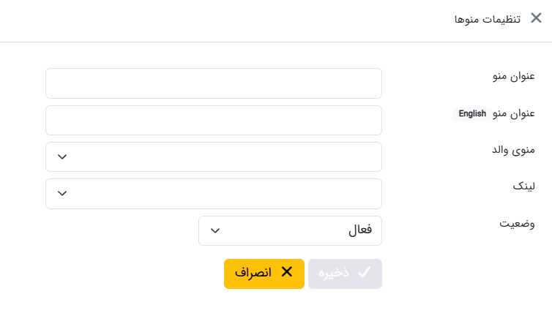The width and height of the screenshot is (552, 313).
Task: Click the checkmark icon on ذخیره button
Action: (x=364, y=273)
